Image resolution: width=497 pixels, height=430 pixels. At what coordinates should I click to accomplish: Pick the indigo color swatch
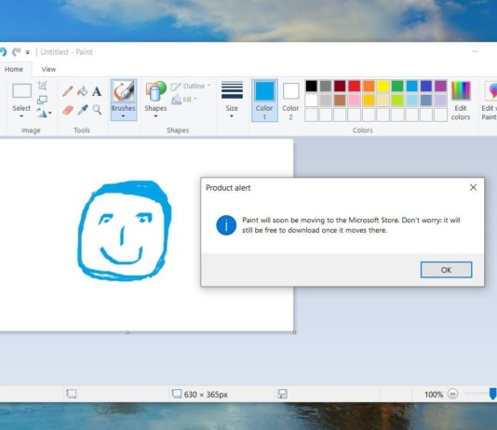tap(426, 86)
